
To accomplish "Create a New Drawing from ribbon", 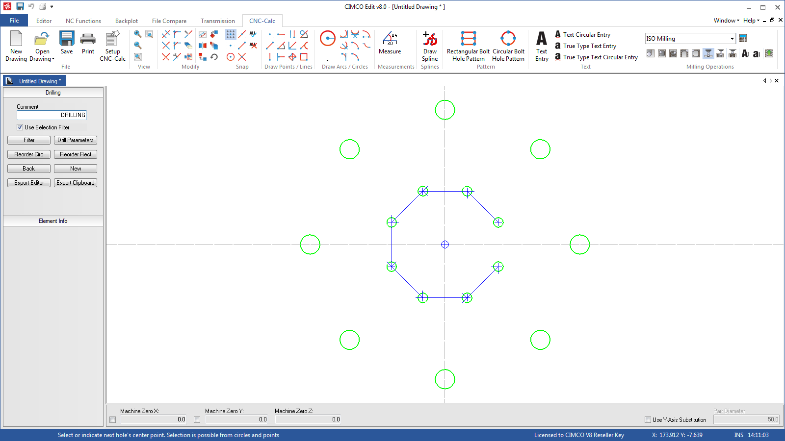I will click(x=16, y=39).
